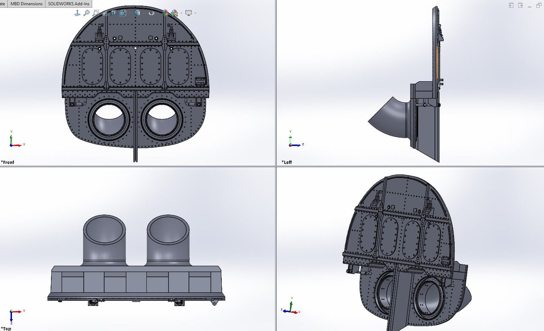Click the Zoom to Area icon

[96, 13]
